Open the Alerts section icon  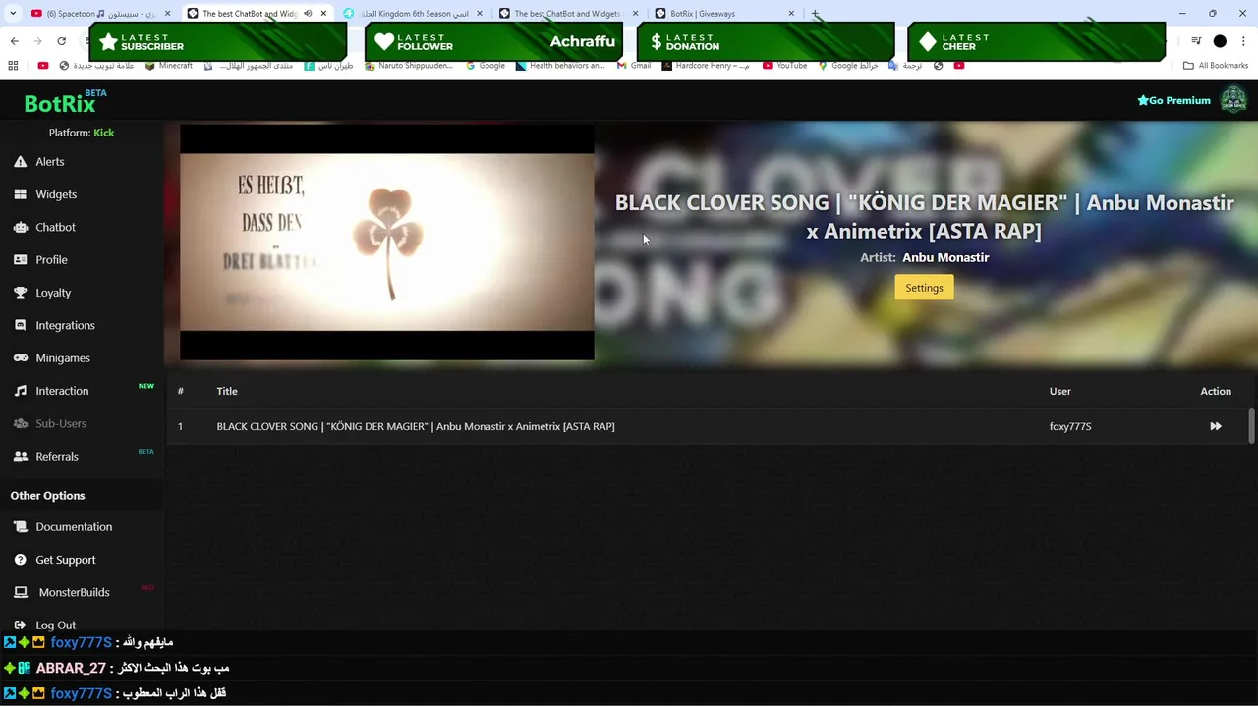coord(20,162)
